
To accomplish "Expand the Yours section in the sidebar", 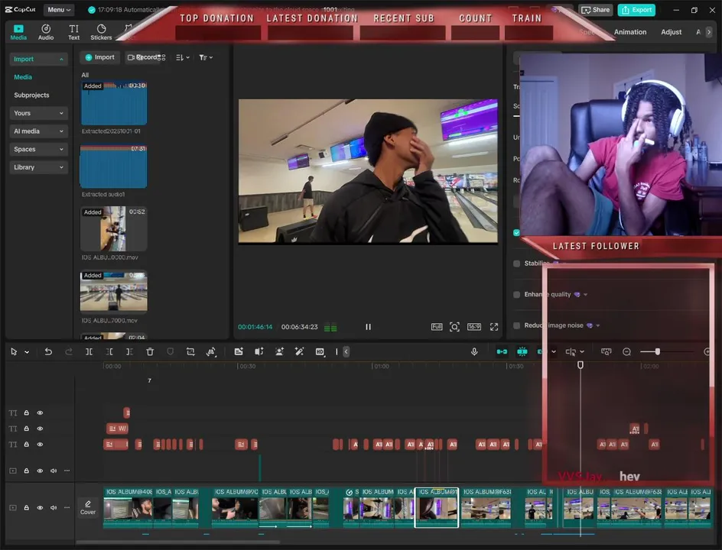I will [x=39, y=113].
